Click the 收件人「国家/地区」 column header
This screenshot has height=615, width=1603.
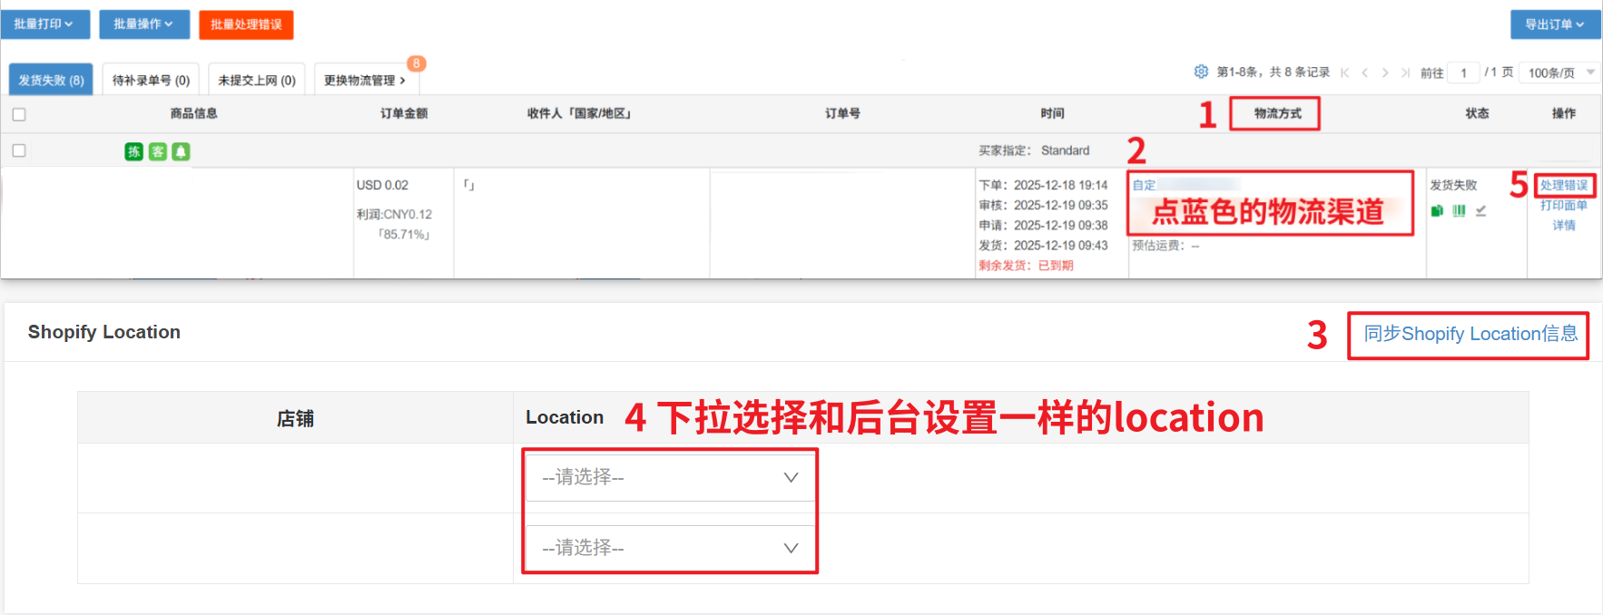[581, 113]
